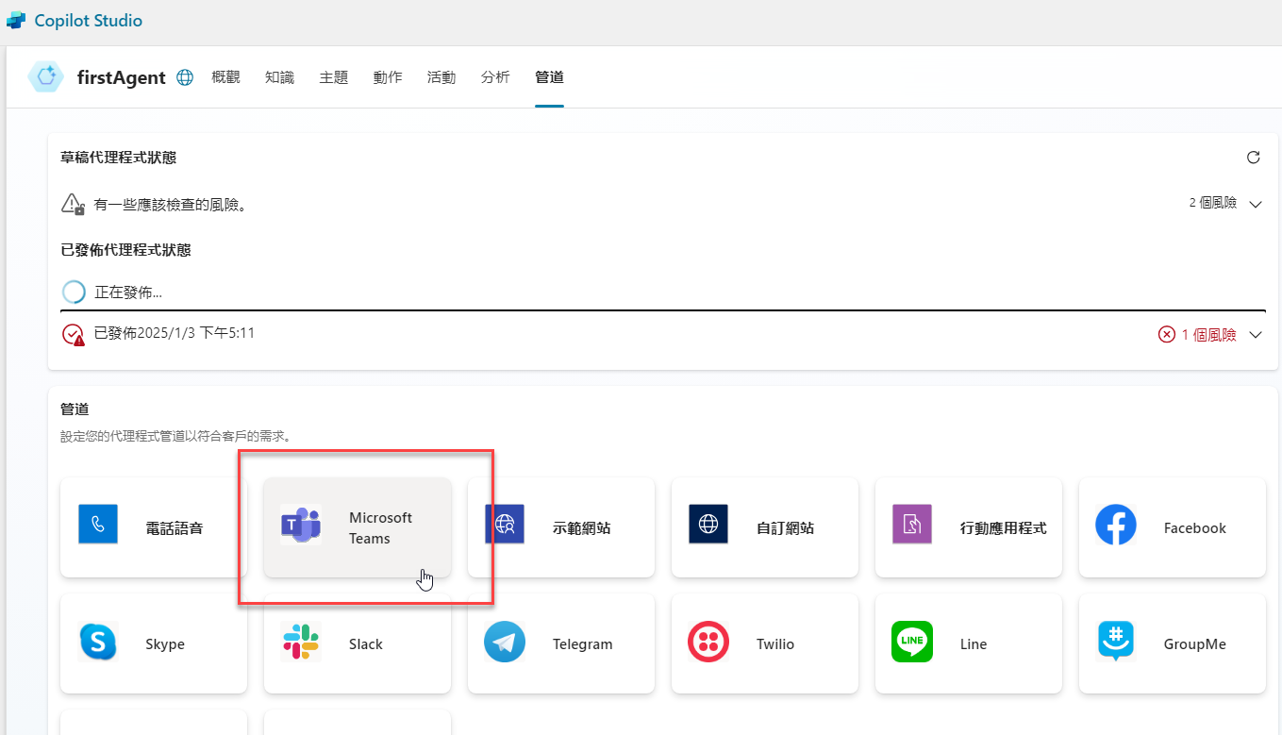
Task: Expand the 1 個風險 chevron
Action: point(1256,335)
